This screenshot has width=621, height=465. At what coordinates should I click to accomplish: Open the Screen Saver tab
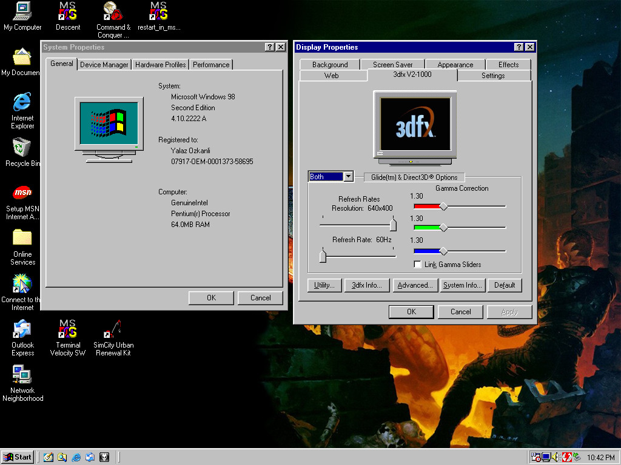tap(392, 65)
